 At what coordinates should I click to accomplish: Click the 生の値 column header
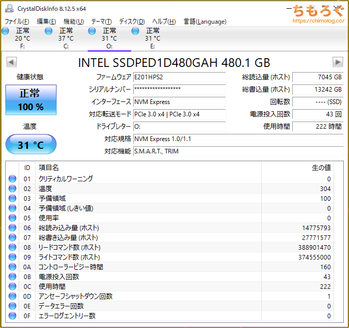pos(297,168)
